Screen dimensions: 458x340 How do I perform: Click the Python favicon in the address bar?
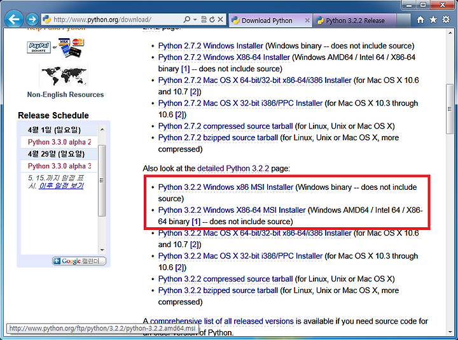pyautogui.click(x=46, y=20)
